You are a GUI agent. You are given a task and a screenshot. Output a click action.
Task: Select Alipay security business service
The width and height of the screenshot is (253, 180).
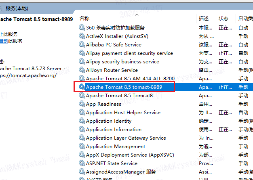[122, 62]
